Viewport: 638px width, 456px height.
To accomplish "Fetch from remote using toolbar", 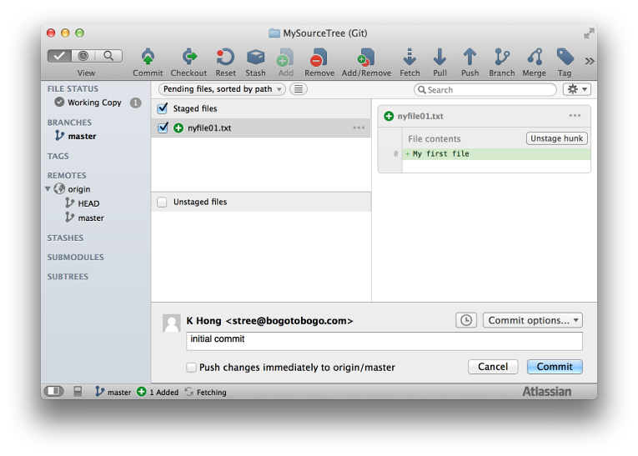I will (409, 57).
